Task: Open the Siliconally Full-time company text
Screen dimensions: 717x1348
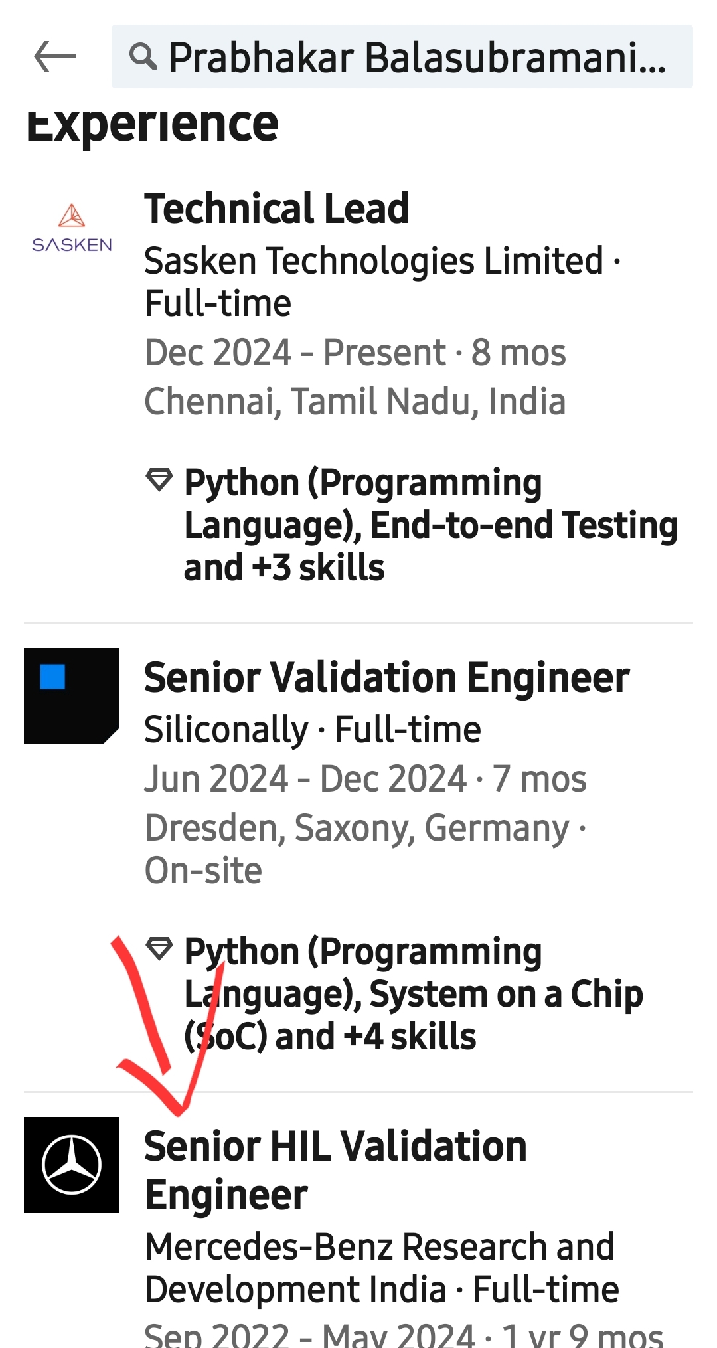Action: 312,729
